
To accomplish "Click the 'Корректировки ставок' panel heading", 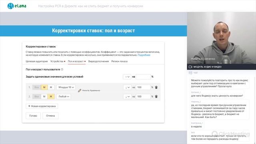I will point(41,46).
